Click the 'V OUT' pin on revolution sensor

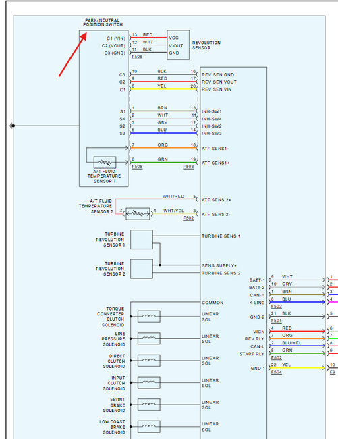(176, 46)
